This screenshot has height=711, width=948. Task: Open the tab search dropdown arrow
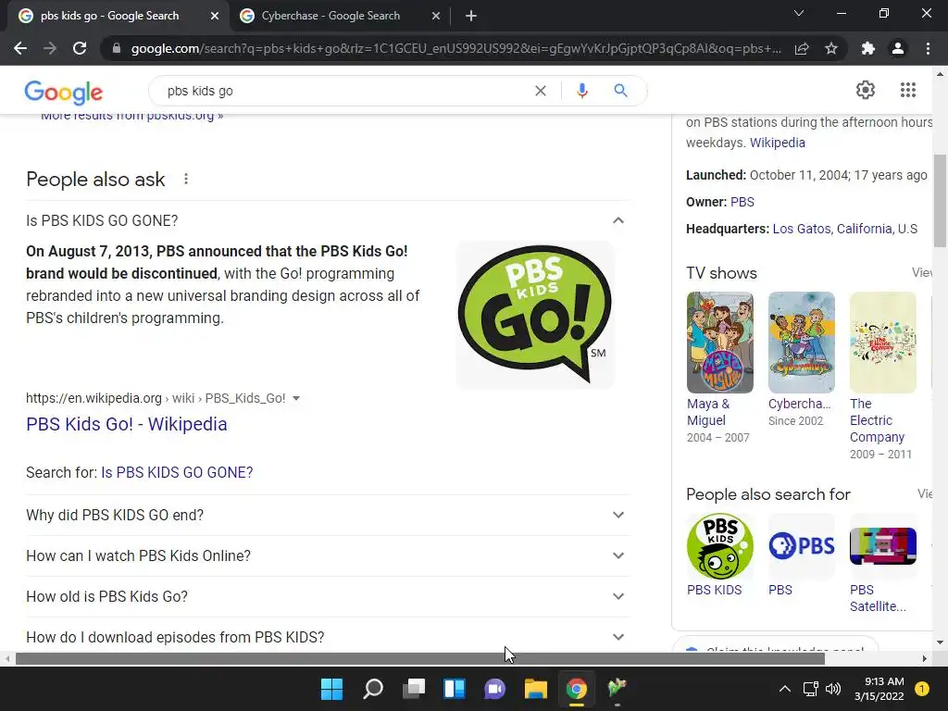(x=799, y=13)
